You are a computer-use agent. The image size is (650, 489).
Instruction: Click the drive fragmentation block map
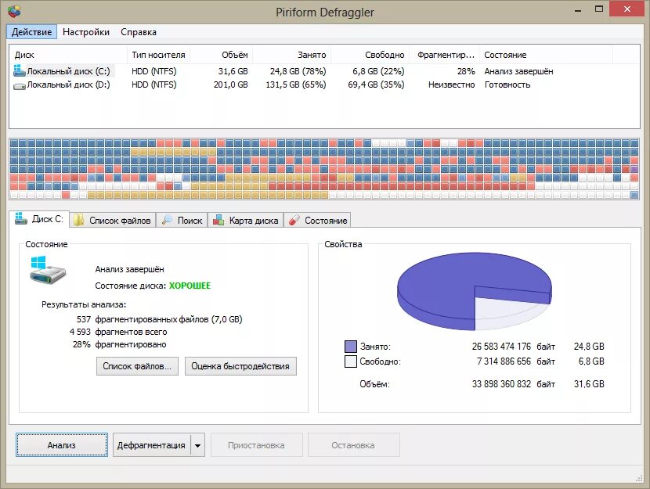(324, 169)
